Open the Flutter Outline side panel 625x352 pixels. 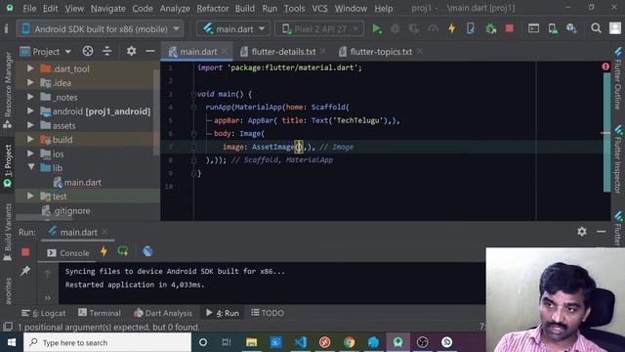pyautogui.click(x=618, y=78)
